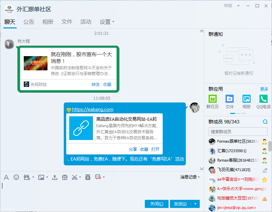Click the member list scrollbar
Image resolution: width=272 pixels, height=212 pixels.
click(270, 146)
